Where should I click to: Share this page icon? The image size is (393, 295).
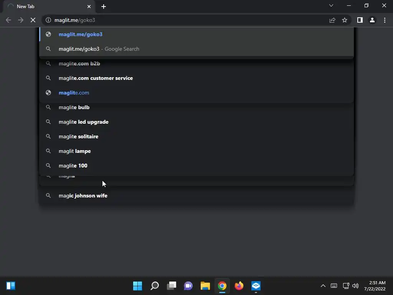click(x=332, y=20)
